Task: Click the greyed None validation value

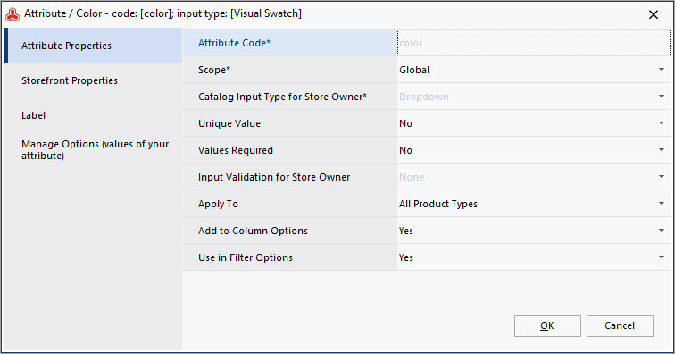Action: (412, 177)
